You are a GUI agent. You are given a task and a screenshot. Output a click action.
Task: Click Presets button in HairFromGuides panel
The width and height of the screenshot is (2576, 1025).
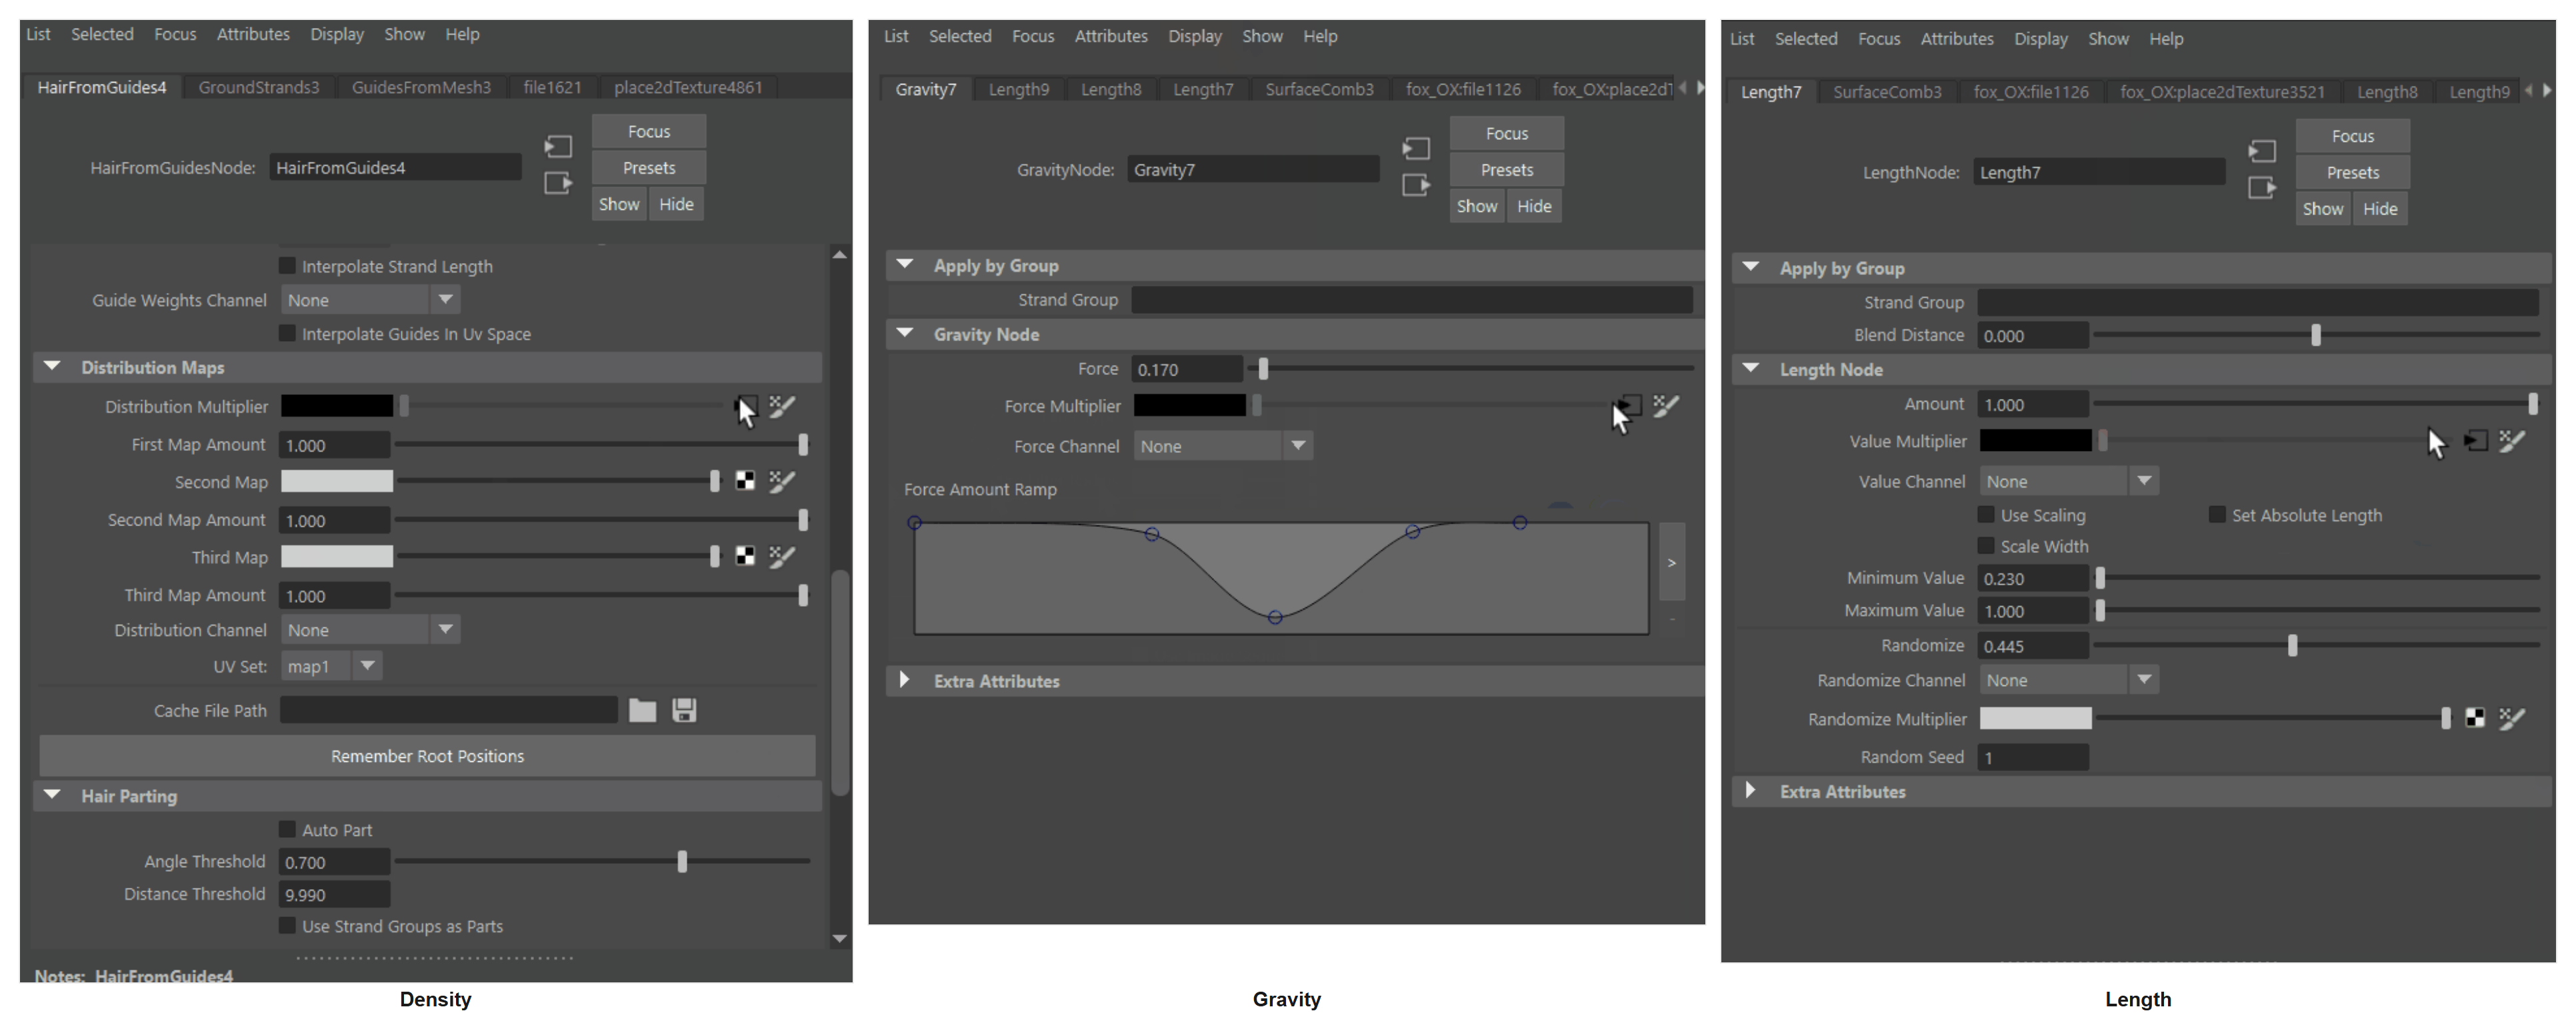point(649,168)
